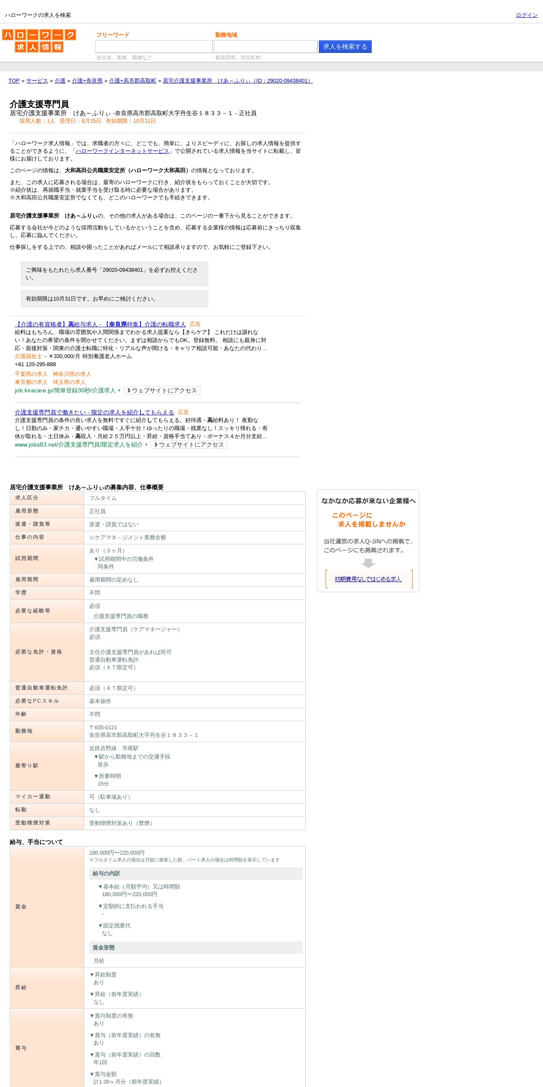Click ウェブサイトにアクセス button in jobs83 ad
This screenshot has width=543, height=1087.
[x=189, y=445]
